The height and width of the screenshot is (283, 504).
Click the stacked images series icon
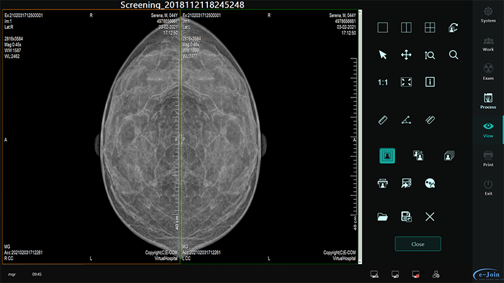[449, 155]
